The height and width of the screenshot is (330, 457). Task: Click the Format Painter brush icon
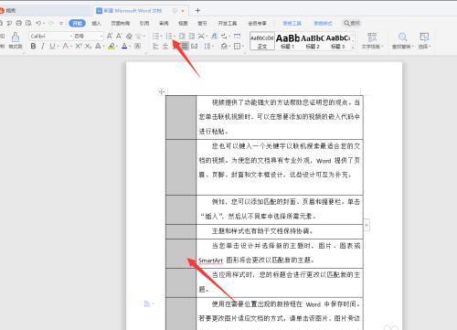(x=16, y=37)
